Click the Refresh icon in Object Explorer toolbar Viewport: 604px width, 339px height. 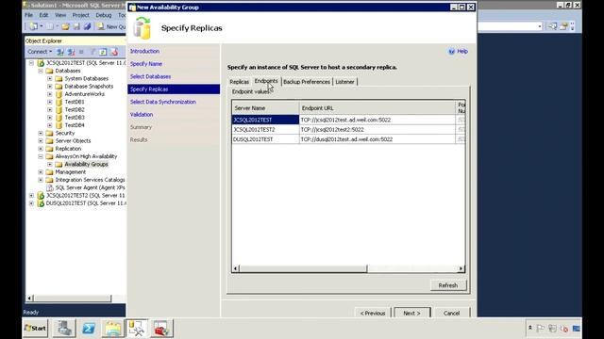point(103,52)
